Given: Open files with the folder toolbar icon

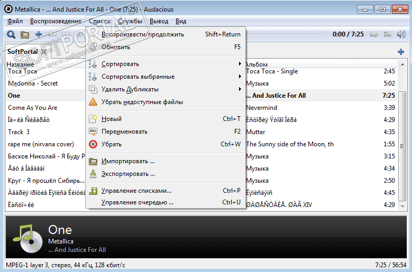Looking at the screenshot, I should pos(25,34).
